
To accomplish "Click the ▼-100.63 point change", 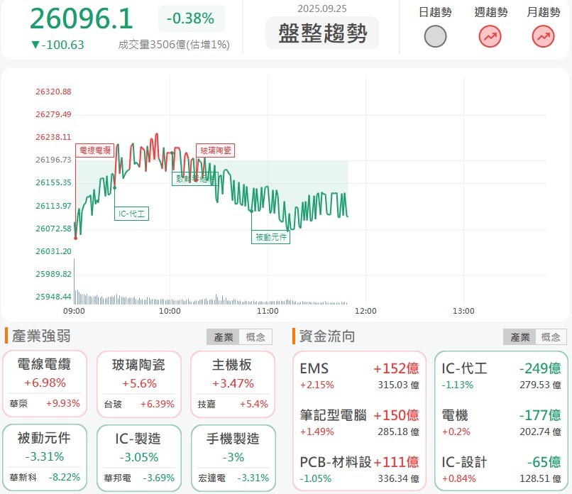I will coord(57,45).
